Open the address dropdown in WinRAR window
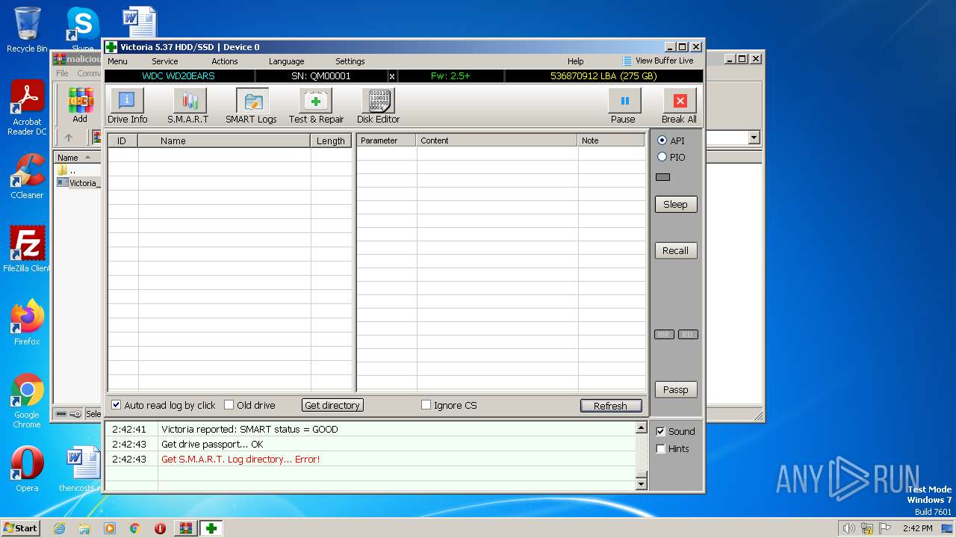Screen dimensions: 956x538 pyautogui.click(x=754, y=137)
